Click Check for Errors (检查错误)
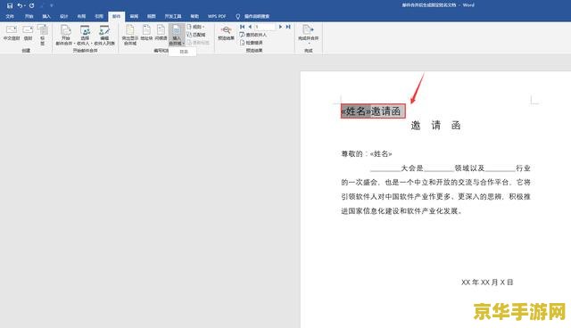The image size is (571, 328). pyautogui.click(x=252, y=43)
